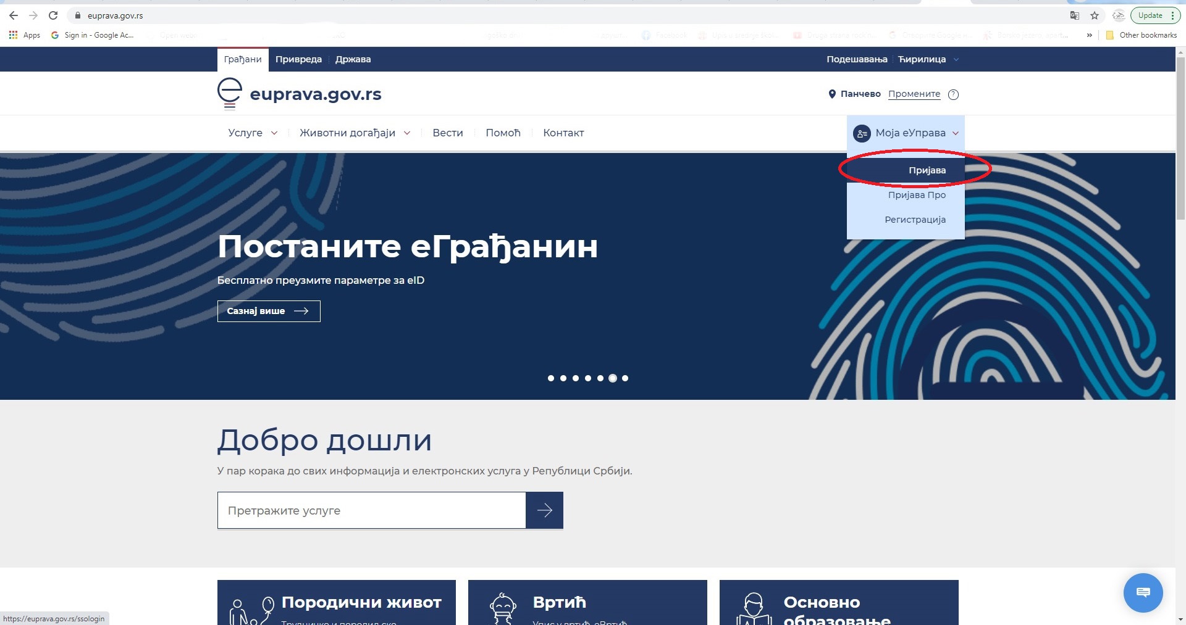Switch to the Привреда tab
The width and height of the screenshot is (1186, 625).
pyautogui.click(x=298, y=59)
